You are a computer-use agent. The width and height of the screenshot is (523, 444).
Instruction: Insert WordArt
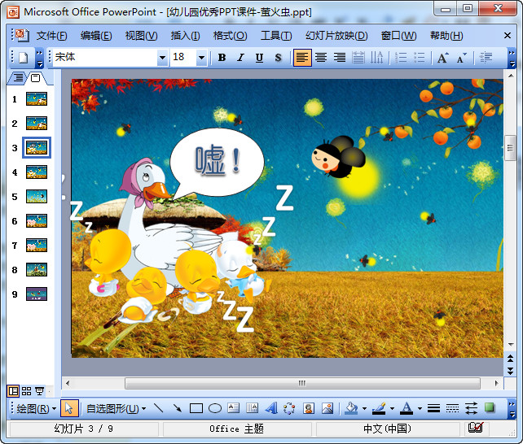pyautogui.click(x=271, y=408)
